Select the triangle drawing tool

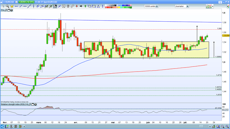[98, 6]
